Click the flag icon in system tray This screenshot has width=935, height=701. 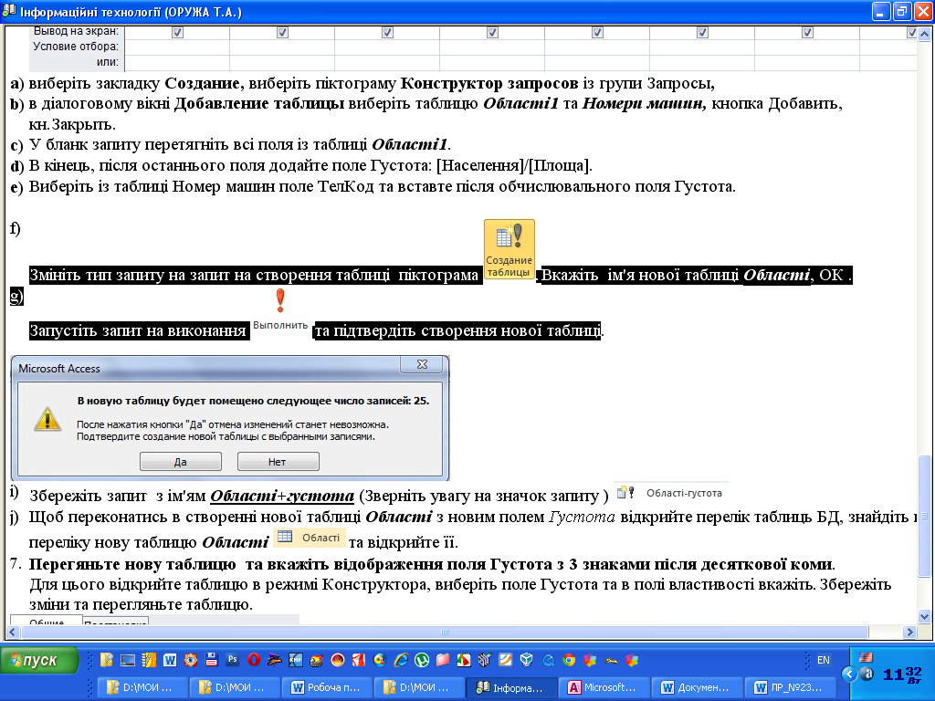click(x=866, y=658)
